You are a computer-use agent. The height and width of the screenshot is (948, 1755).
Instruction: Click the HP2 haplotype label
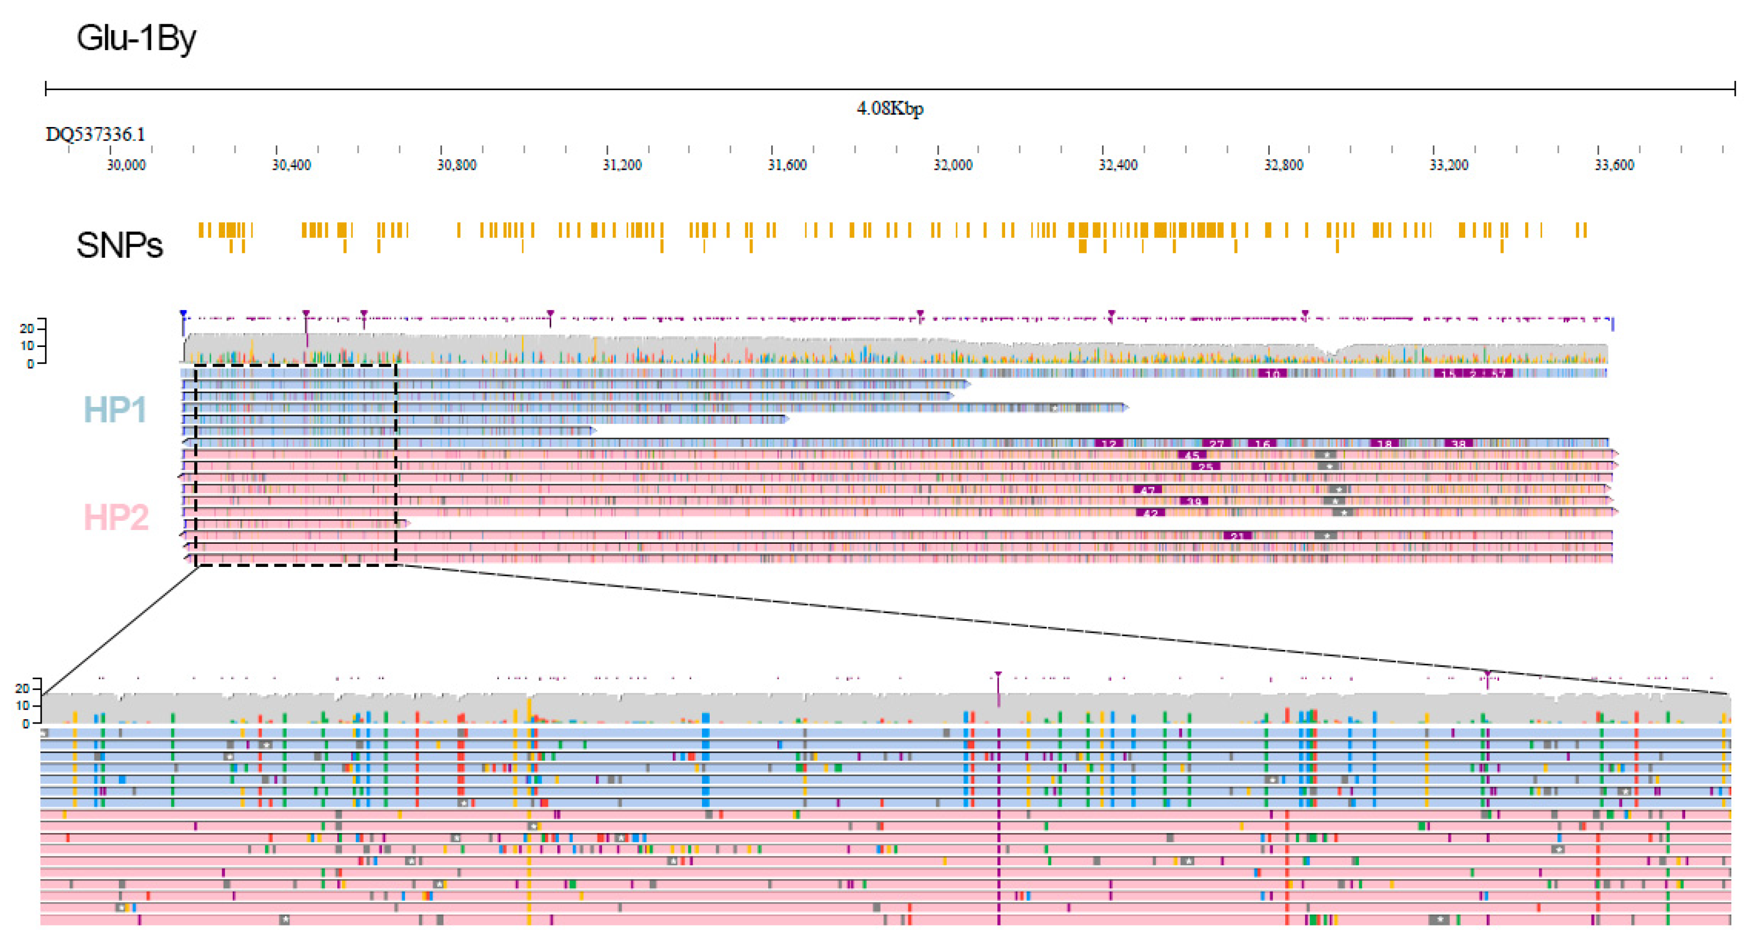coord(116,517)
